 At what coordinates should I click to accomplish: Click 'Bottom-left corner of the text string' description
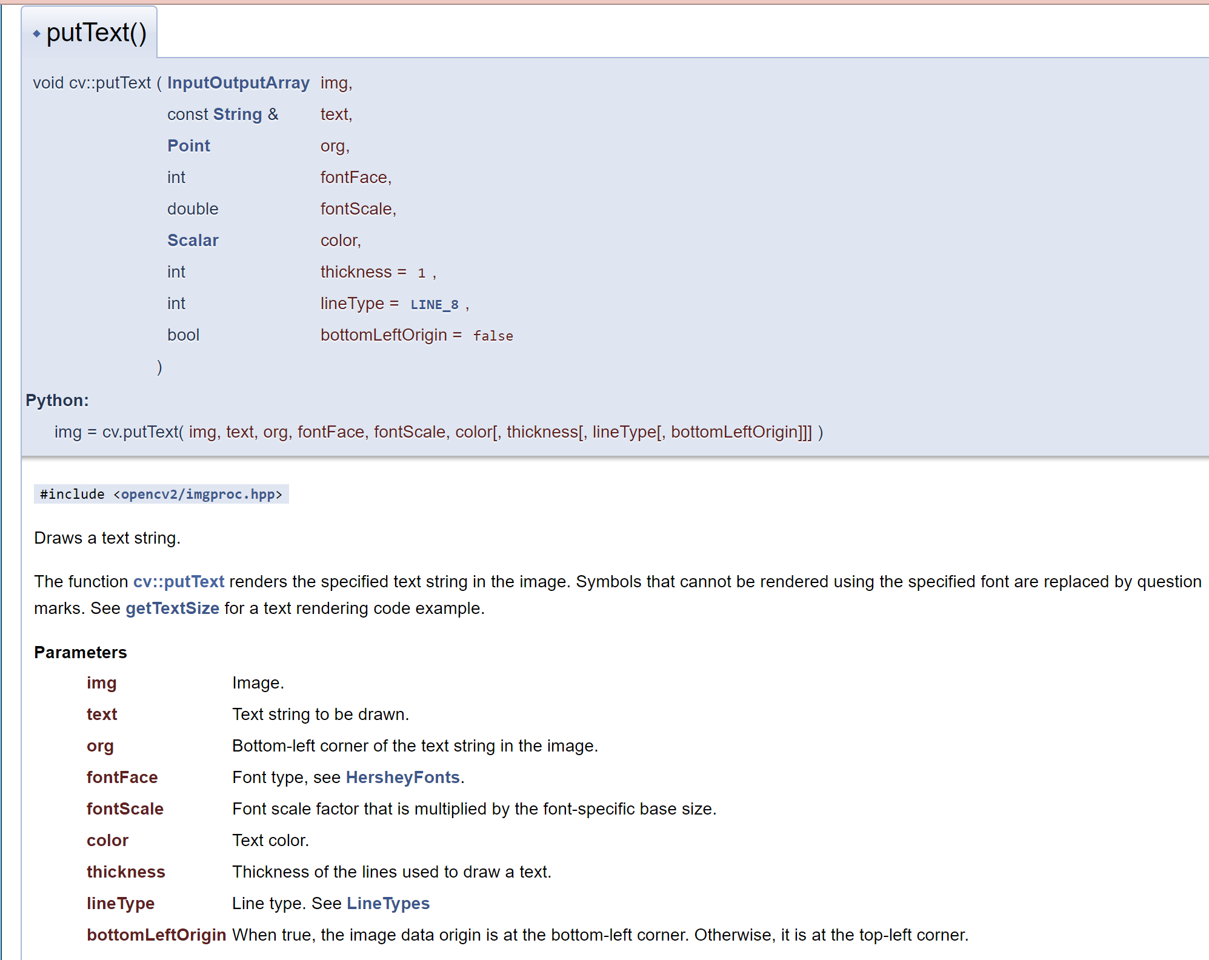[x=415, y=746]
